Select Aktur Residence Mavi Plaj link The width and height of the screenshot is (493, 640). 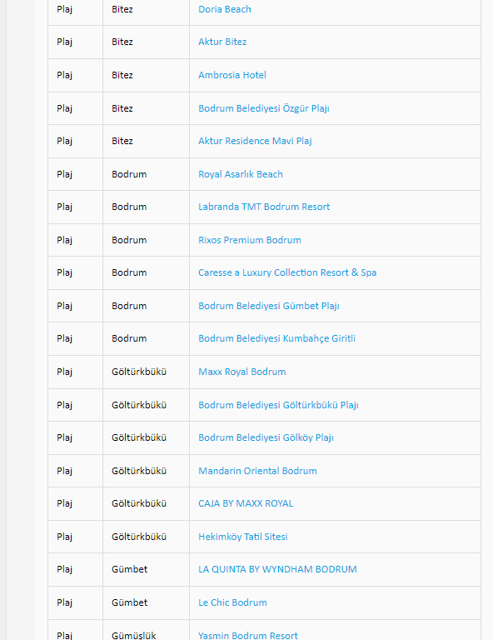click(255, 141)
